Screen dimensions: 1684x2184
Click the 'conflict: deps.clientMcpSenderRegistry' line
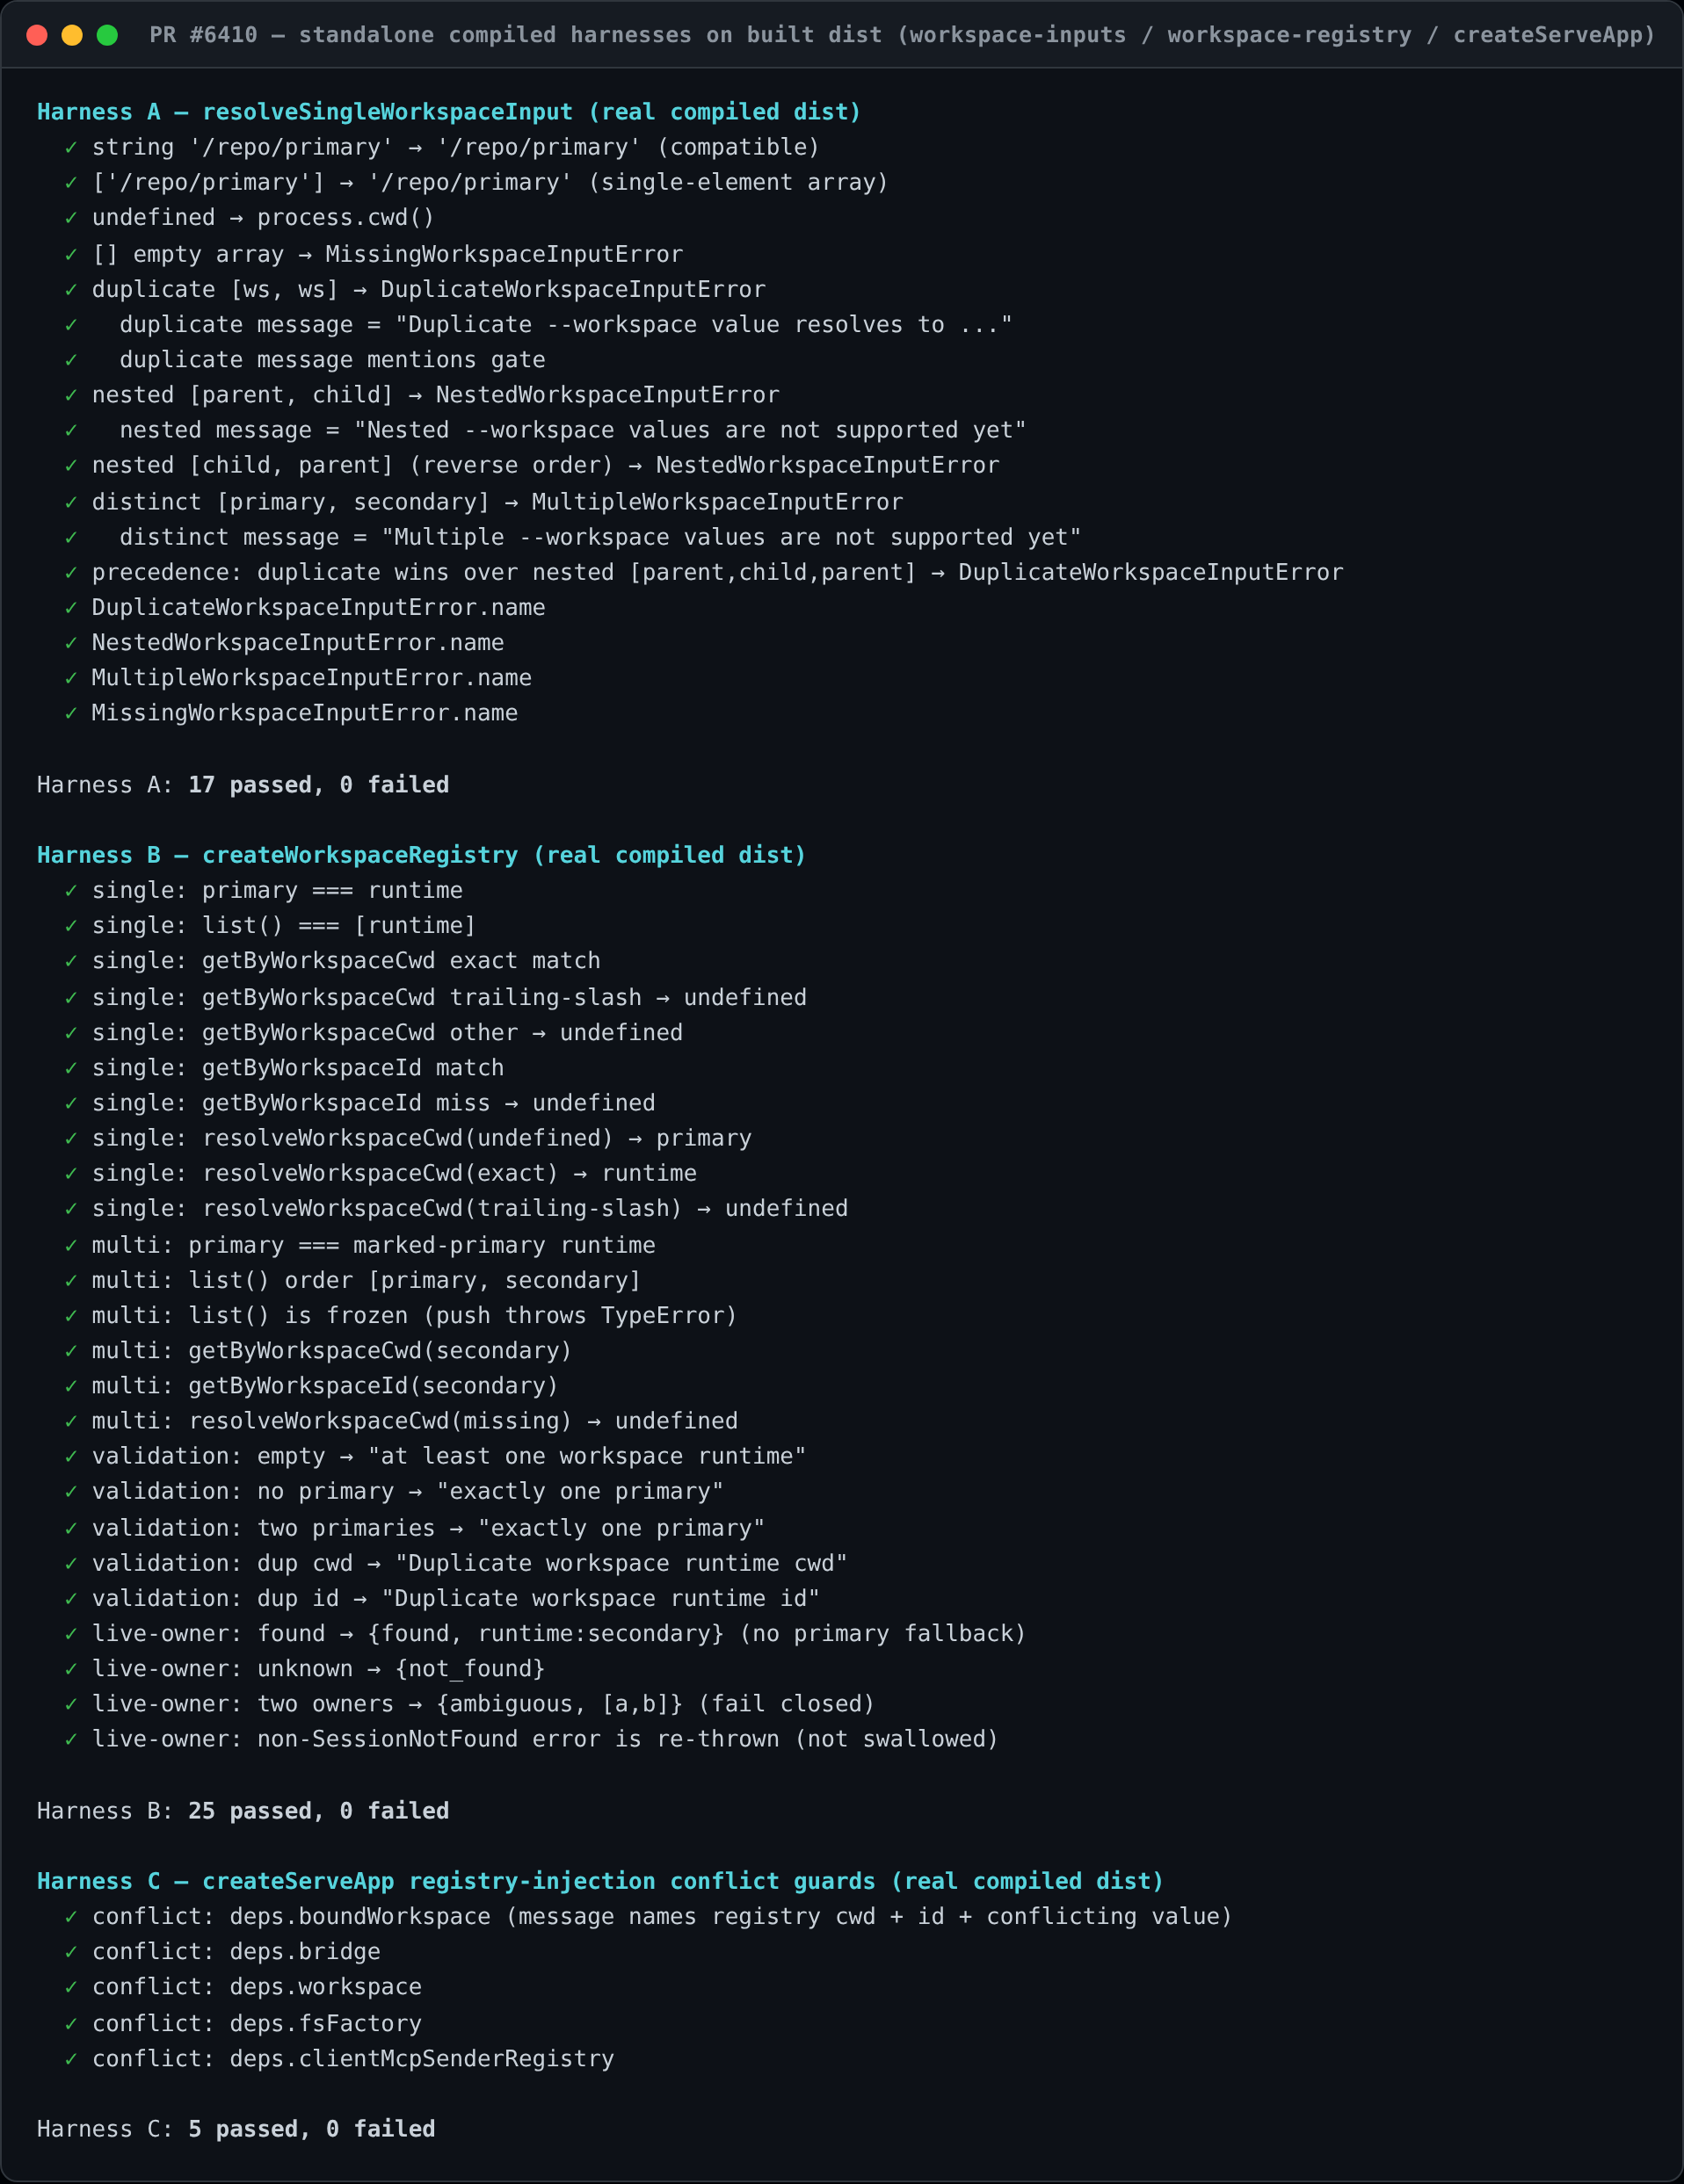353,2059
